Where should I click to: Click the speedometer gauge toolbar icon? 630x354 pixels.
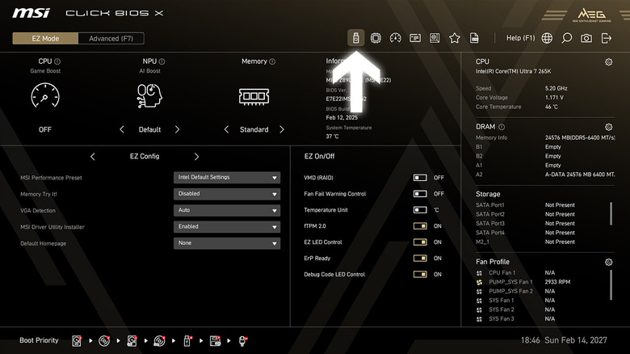[396, 38]
